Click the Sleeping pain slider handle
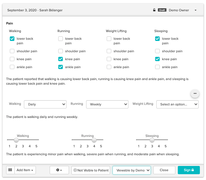The width and height of the screenshot is (206, 180). (152, 140)
